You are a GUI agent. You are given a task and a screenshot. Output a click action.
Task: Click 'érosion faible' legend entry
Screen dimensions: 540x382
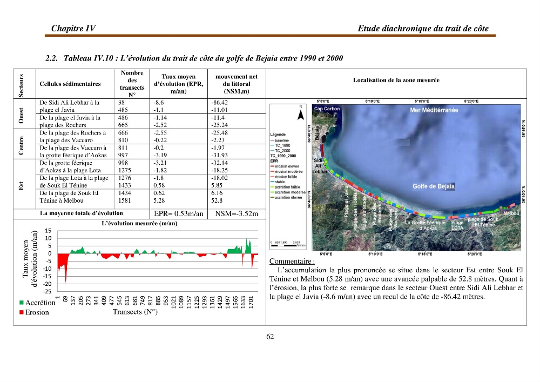coord(284,176)
